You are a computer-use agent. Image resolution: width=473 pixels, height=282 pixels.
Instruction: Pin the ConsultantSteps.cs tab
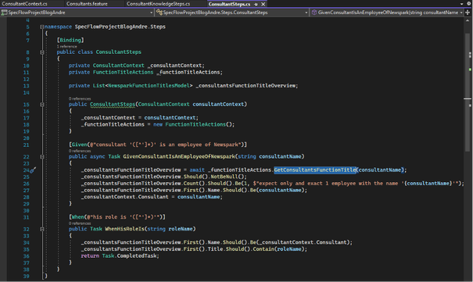pos(256,4)
